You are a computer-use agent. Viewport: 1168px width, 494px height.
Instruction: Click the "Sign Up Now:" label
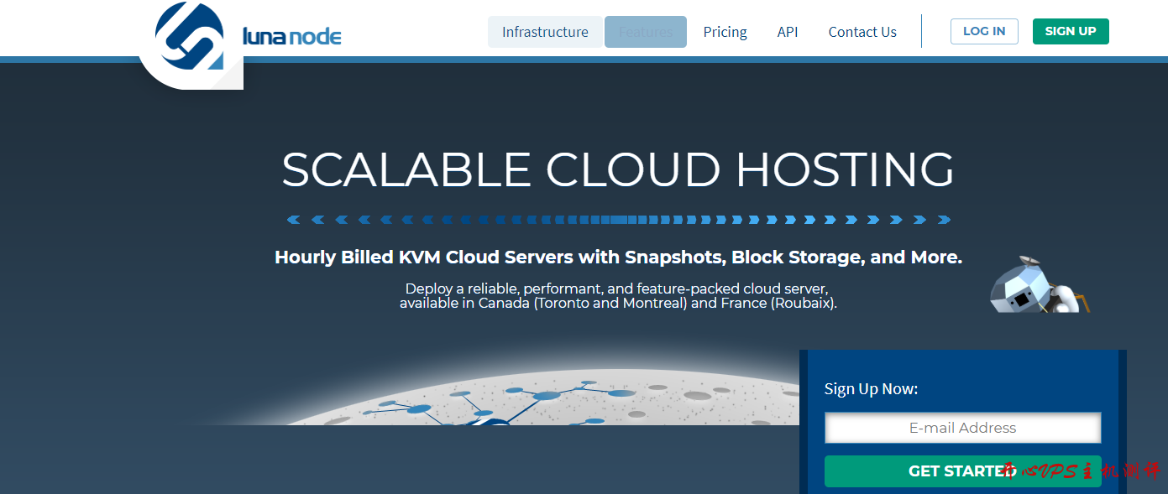[871, 388]
